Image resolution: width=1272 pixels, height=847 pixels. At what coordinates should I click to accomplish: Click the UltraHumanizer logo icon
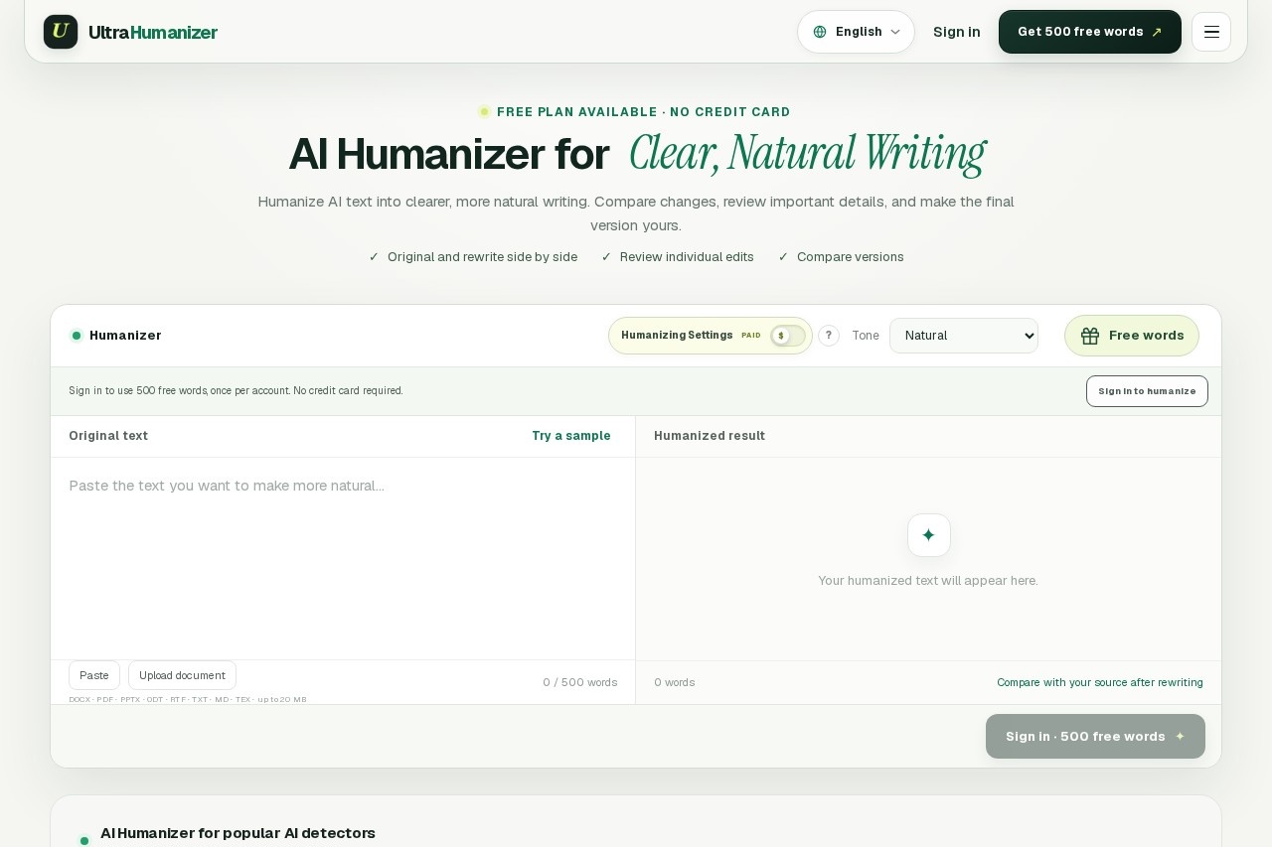tap(61, 32)
